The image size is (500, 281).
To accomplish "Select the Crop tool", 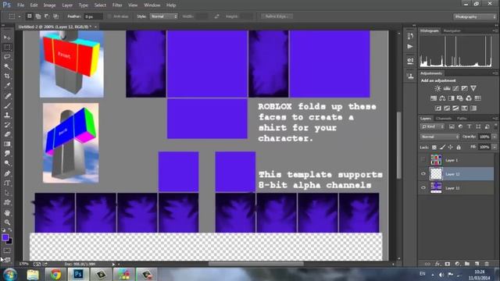I will (x=7, y=76).
